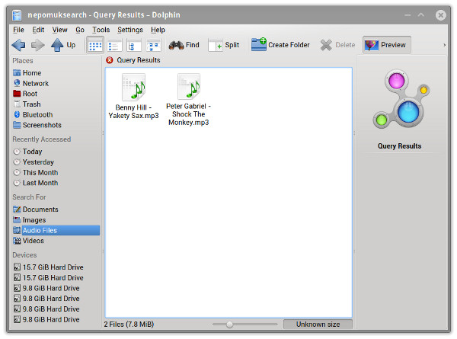Show files accessed Yesterday
Viewport: 457px width, 339px height.
pyautogui.click(x=38, y=162)
